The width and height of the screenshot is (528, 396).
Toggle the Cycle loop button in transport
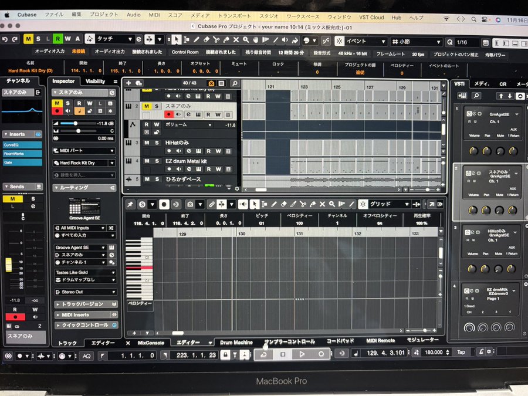(263, 354)
